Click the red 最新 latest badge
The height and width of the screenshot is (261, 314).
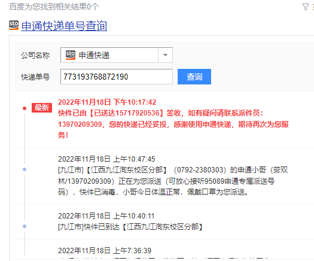coord(42,108)
